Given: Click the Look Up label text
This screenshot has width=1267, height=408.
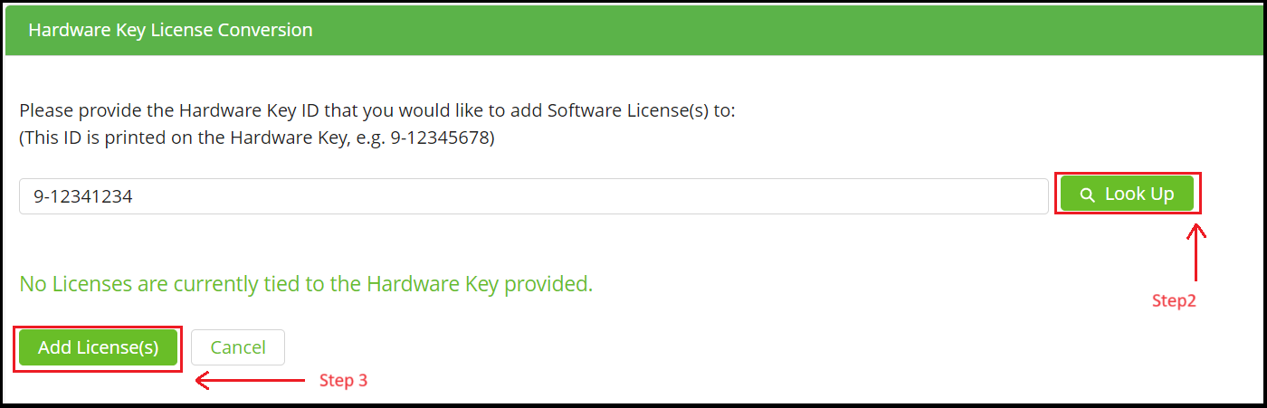Looking at the screenshot, I should click(1138, 195).
